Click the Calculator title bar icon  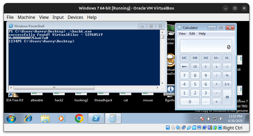pyautogui.click(x=180, y=28)
